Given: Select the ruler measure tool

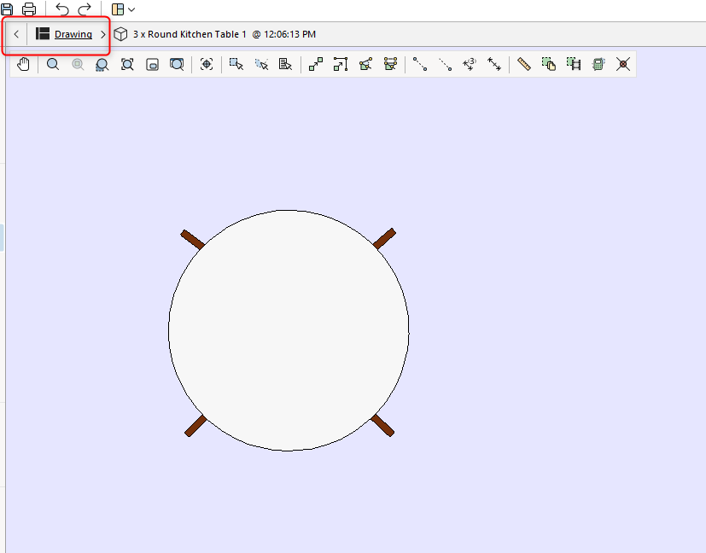Looking at the screenshot, I should [x=523, y=64].
